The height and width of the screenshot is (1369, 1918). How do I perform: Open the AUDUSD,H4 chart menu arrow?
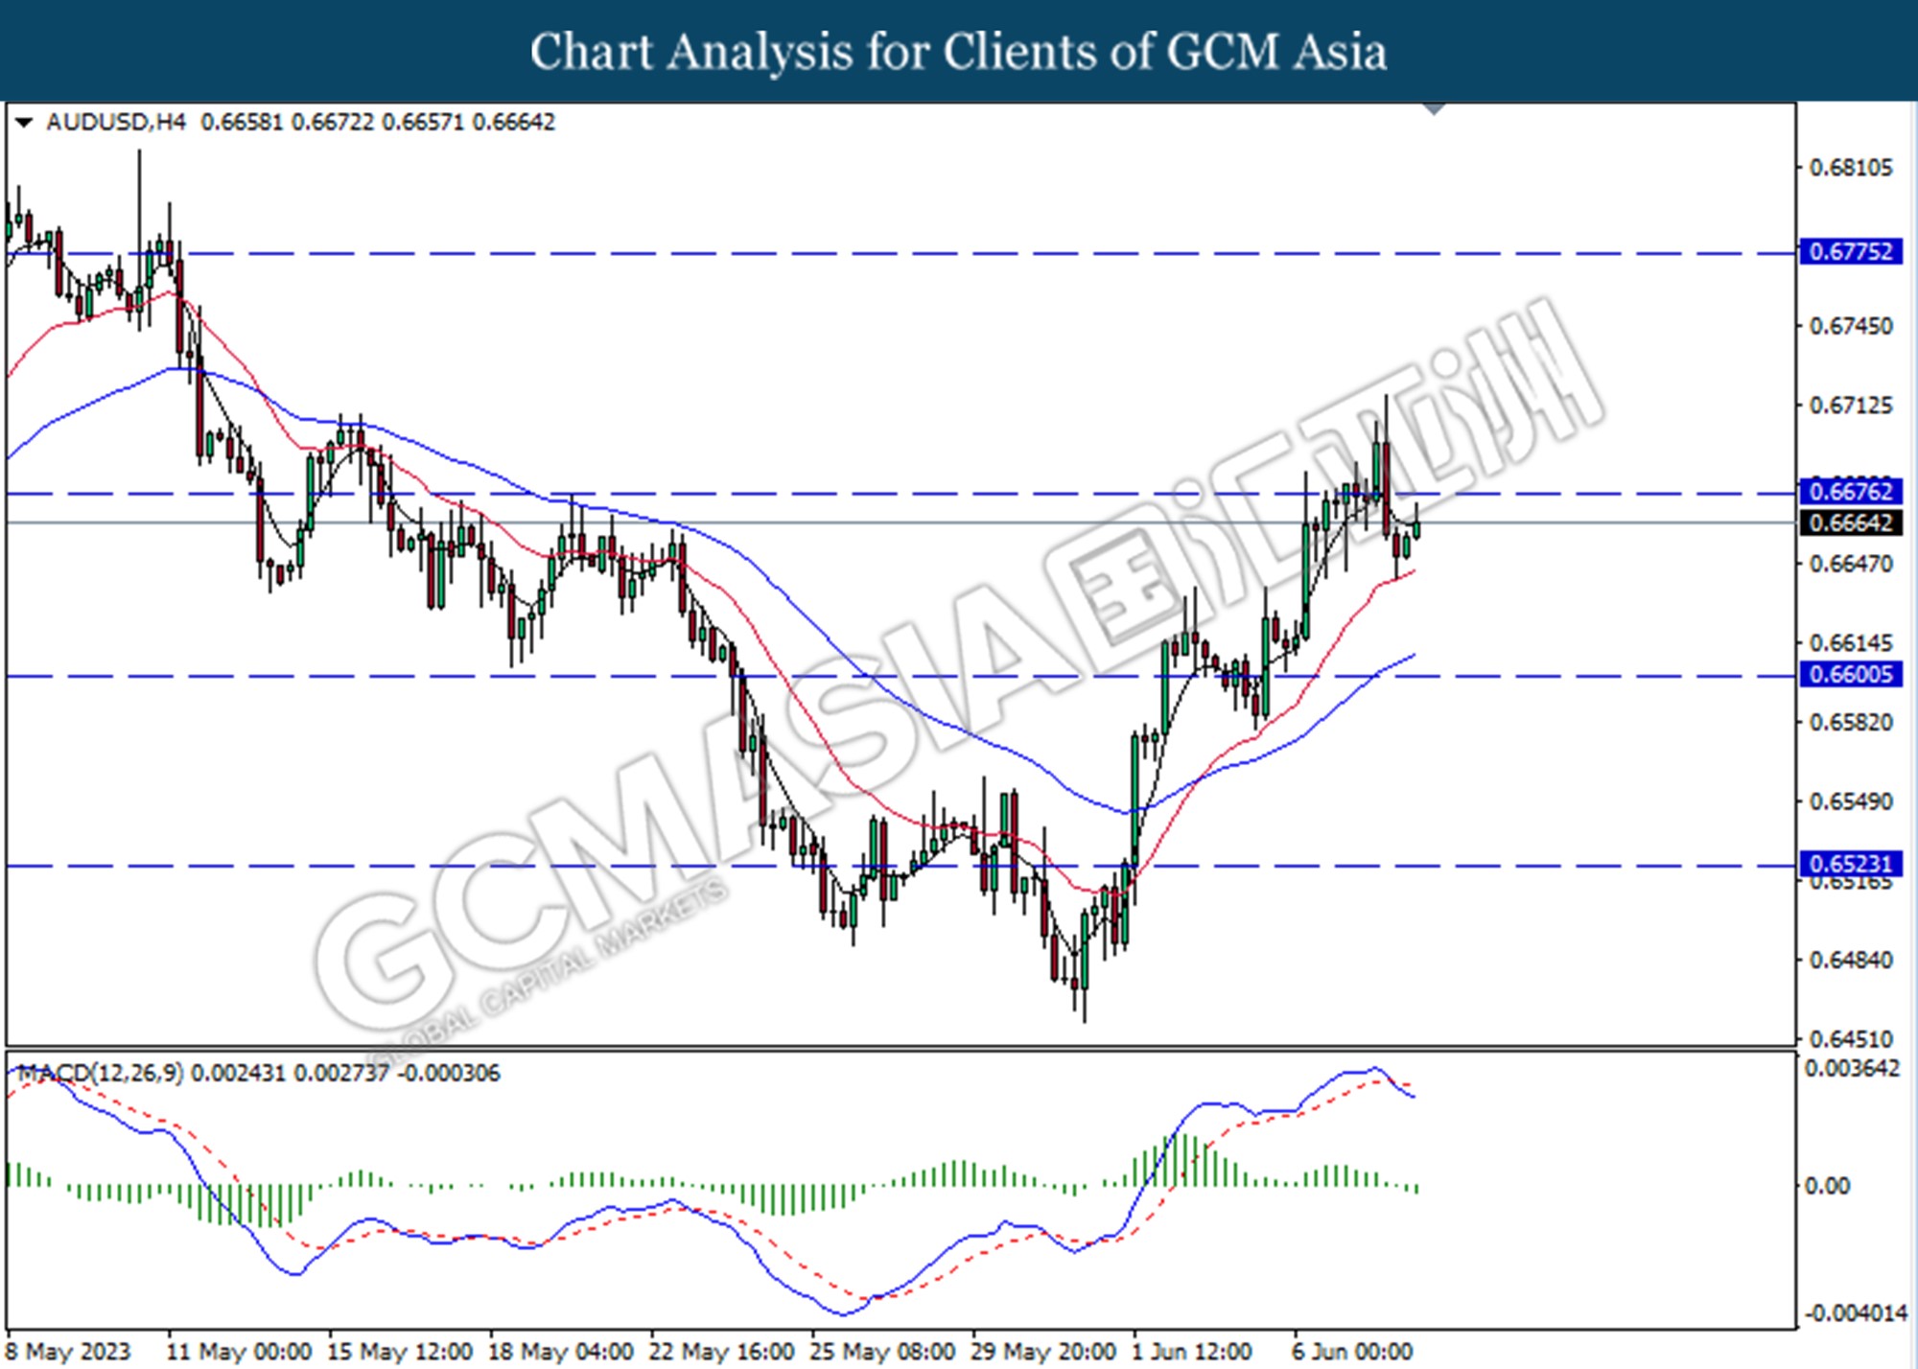coord(24,123)
